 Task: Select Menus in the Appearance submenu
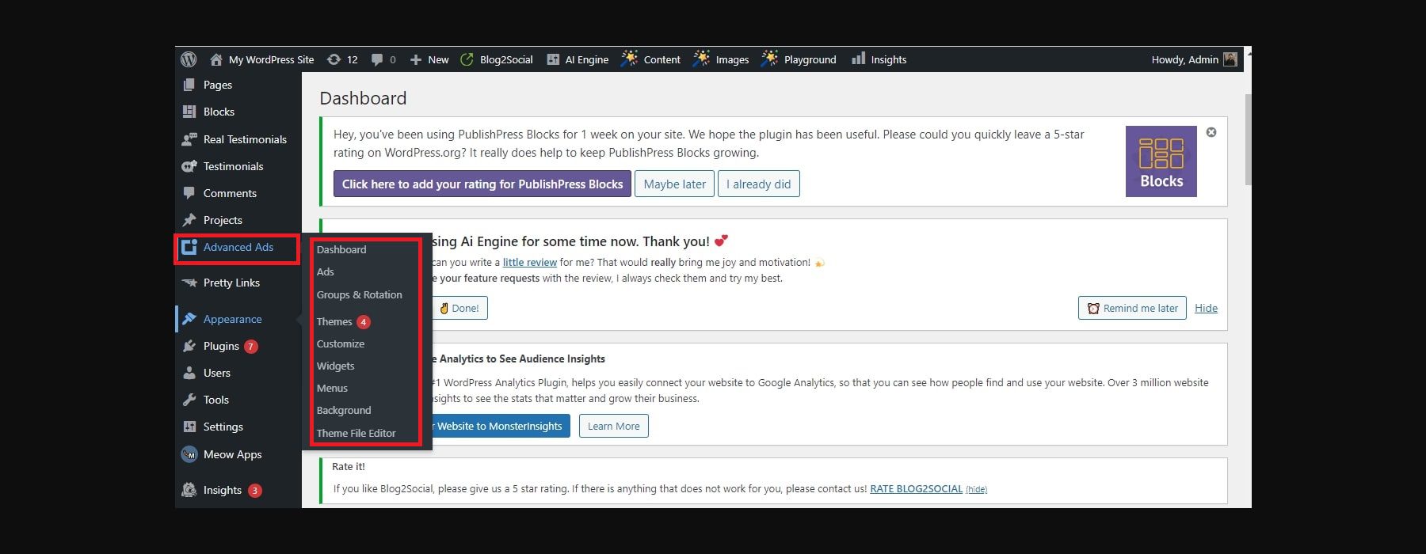click(332, 388)
